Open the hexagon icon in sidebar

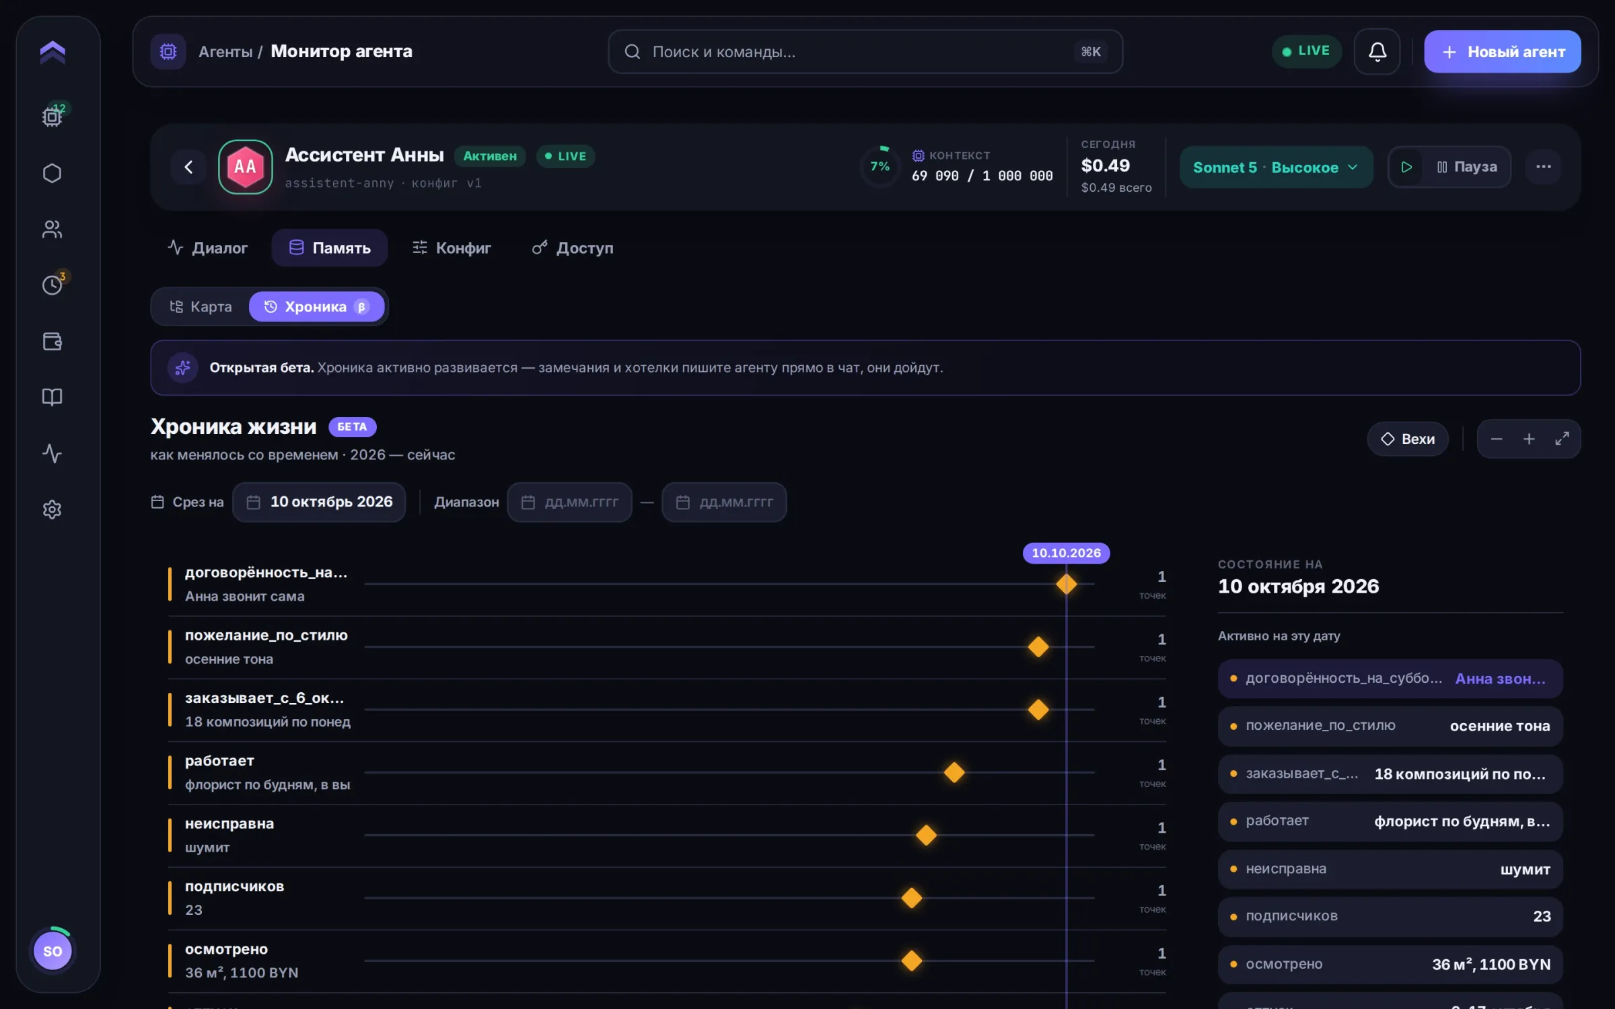pos(52,173)
